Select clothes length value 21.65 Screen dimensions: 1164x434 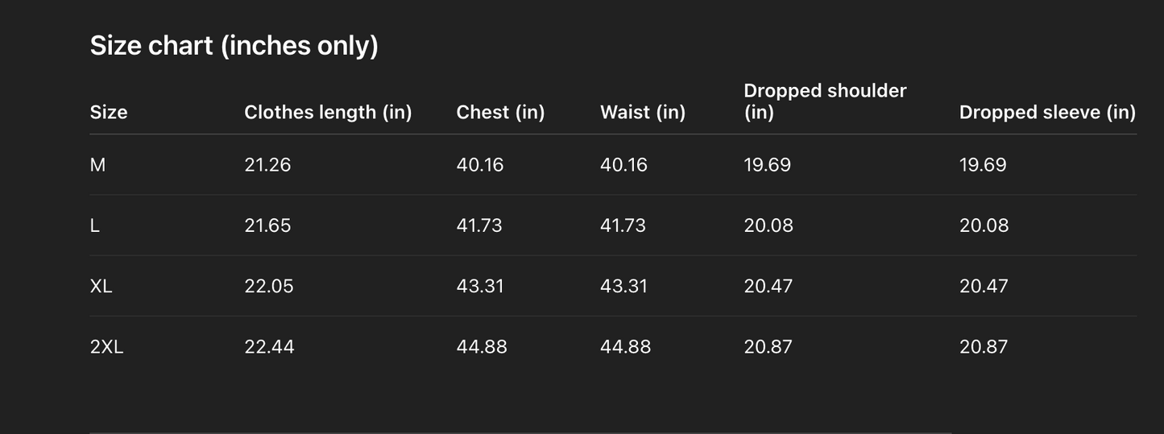[267, 225]
